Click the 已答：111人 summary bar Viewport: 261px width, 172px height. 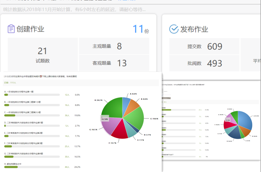[81, 83]
